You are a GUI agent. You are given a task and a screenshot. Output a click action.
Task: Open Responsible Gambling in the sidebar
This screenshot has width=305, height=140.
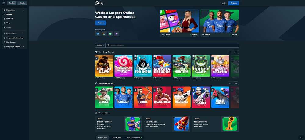[14, 38]
